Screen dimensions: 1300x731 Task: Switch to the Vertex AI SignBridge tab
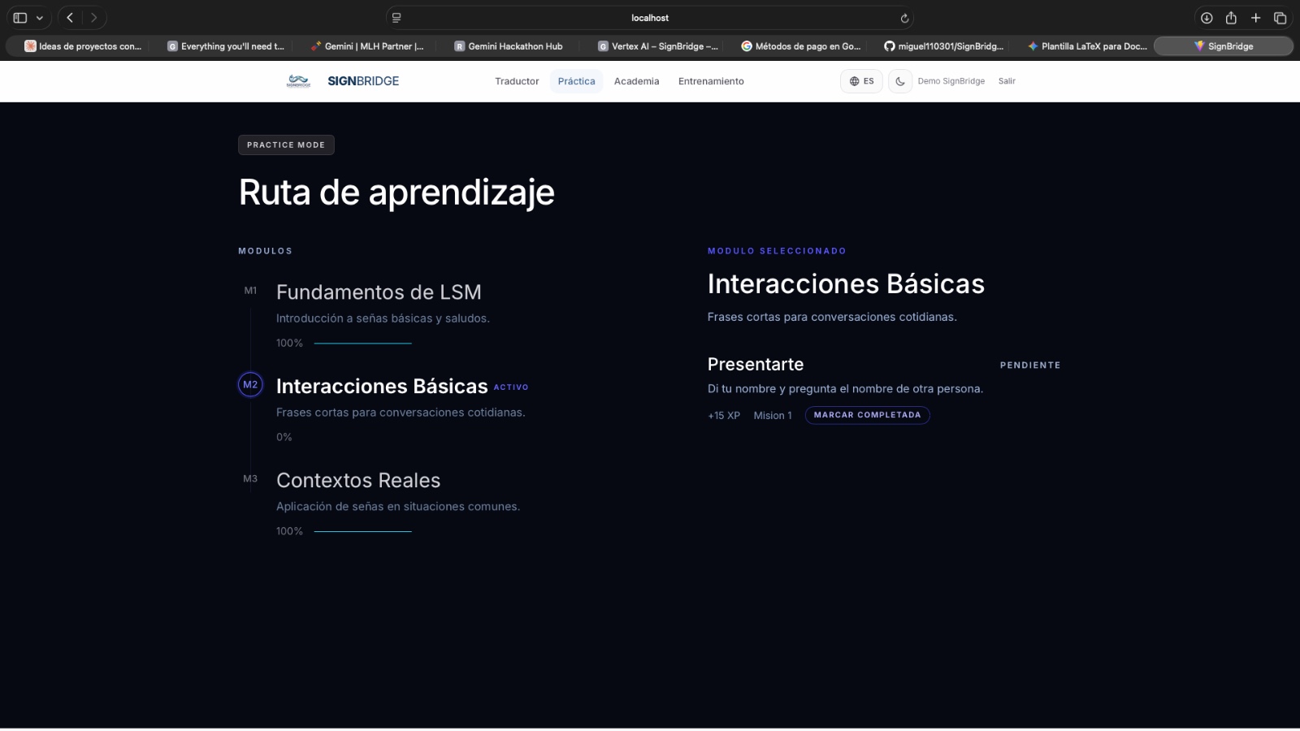coord(658,46)
